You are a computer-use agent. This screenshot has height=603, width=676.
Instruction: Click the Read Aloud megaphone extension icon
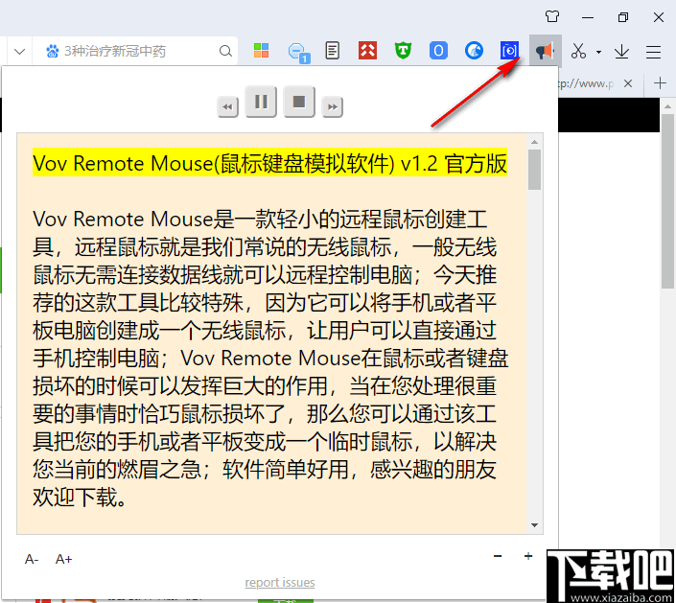click(545, 51)
